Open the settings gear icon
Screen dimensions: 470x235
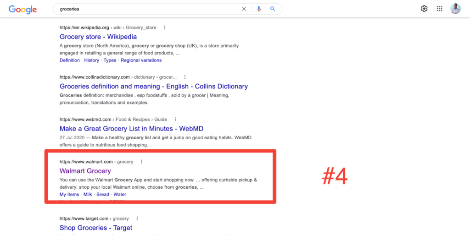(x=424, y=9)
